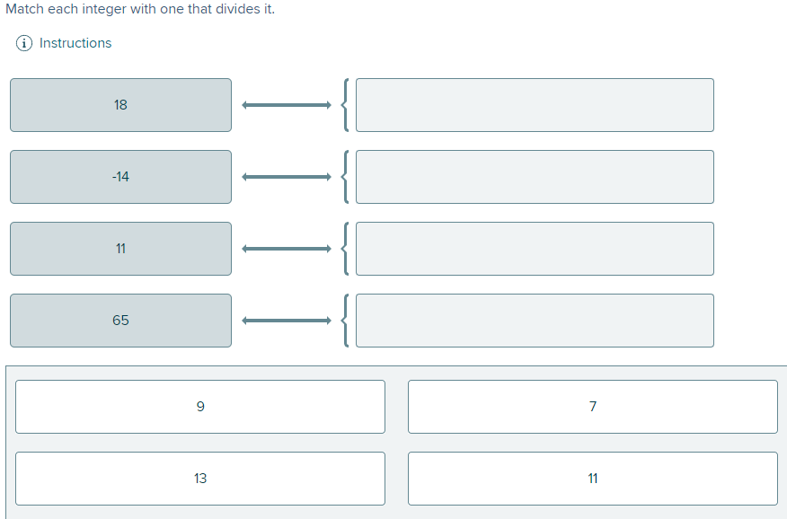Select the integer tile labeled -14
This screenshot has width=787, height=519.
[x=120, y=177]
